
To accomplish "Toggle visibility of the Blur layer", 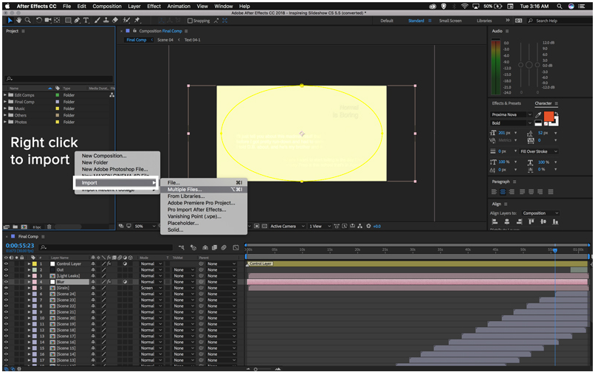I will click(6, 282).
